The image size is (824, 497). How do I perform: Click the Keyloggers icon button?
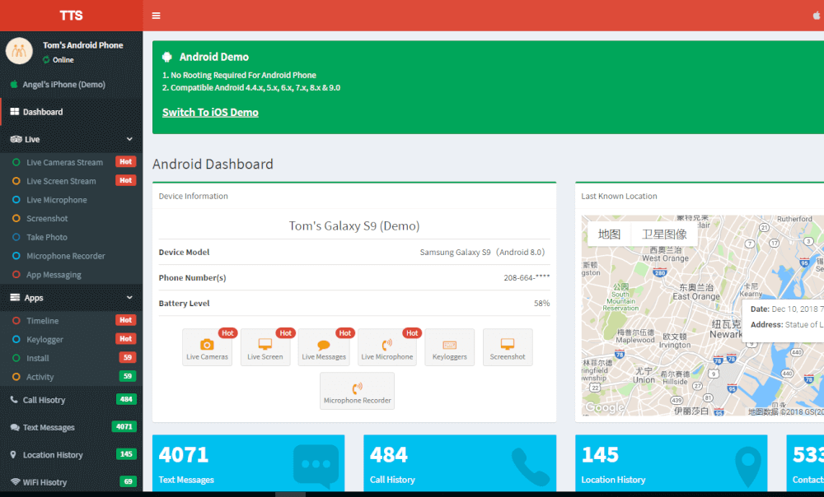pos(449,347)
